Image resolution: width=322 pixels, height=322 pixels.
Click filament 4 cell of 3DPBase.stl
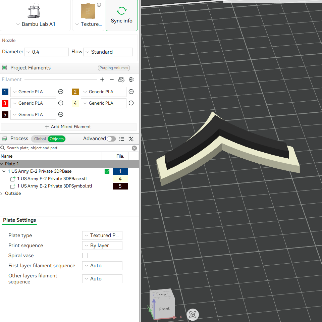(x=120, y=179)
